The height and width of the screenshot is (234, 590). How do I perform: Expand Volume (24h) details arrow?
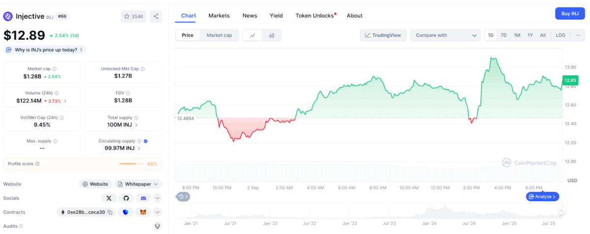65,101
